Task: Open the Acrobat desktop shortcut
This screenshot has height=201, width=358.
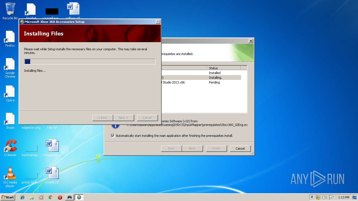Action: click(x=31, y=11)
